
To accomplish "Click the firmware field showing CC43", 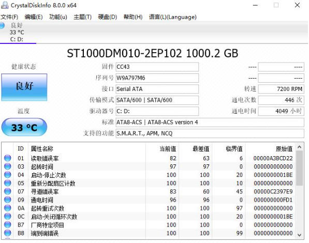I will click(157, 67).
